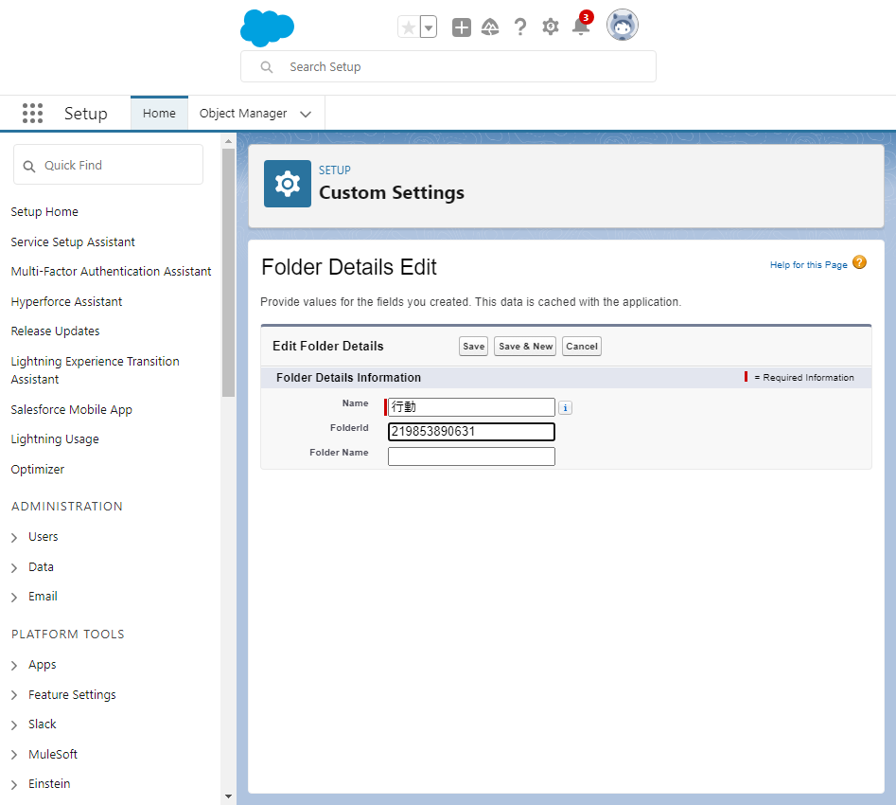Open the favorites list dropdown arrow
Screen dimensions: 896x805
tap(429, 27)
